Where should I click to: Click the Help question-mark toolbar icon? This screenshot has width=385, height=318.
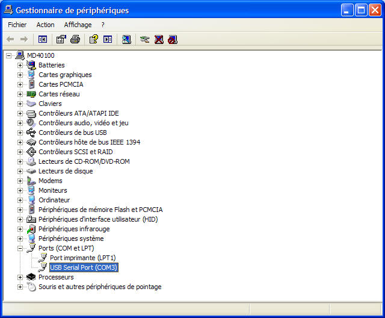(x=94, y=39)
